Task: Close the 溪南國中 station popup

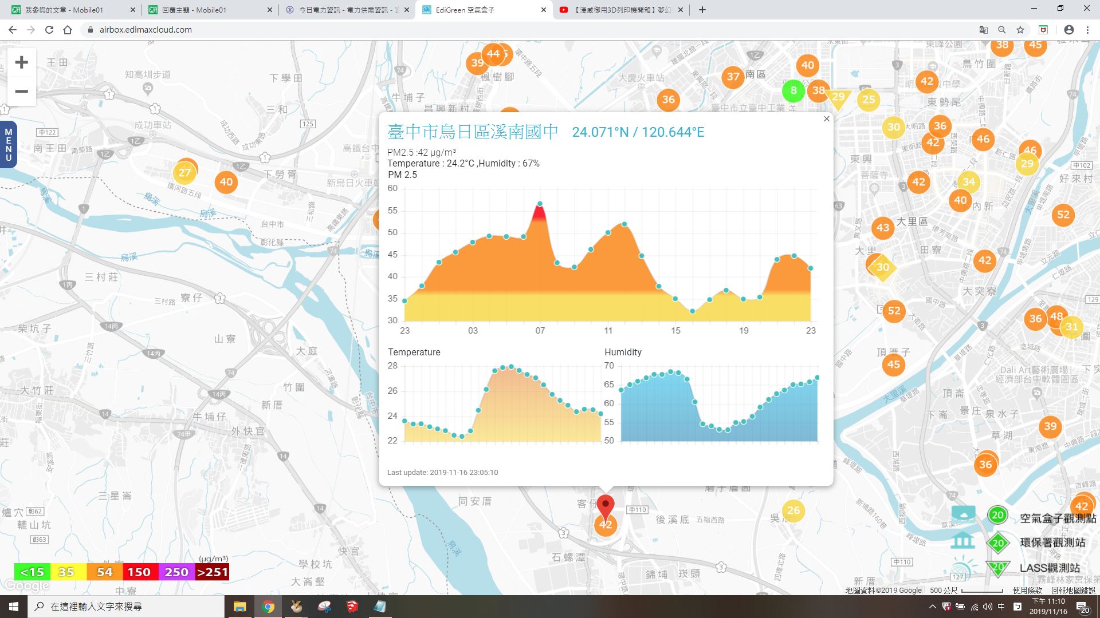Action: 826,119
